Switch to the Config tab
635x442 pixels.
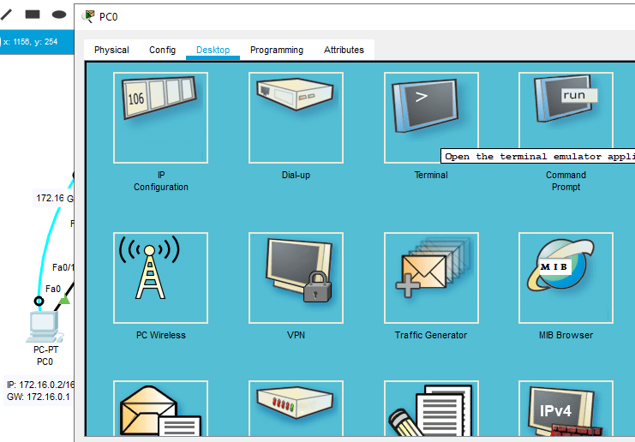pos(163,50)
